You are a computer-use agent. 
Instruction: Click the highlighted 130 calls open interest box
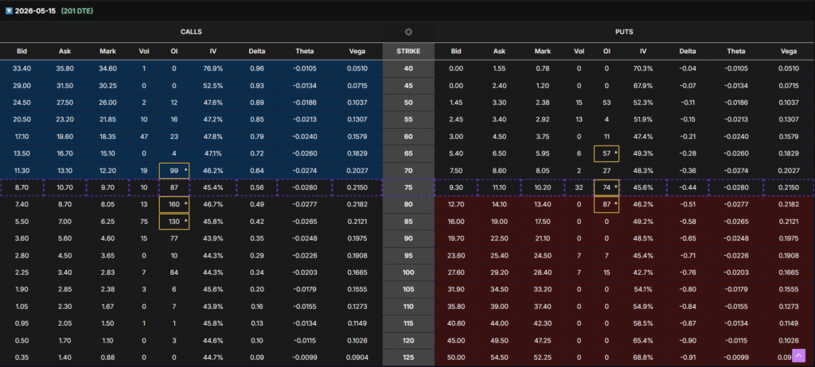(x=175, y=220)
